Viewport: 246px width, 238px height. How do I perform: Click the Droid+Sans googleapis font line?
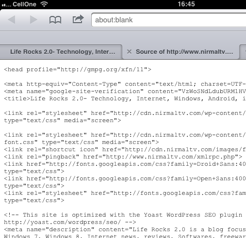coord(125,164)
